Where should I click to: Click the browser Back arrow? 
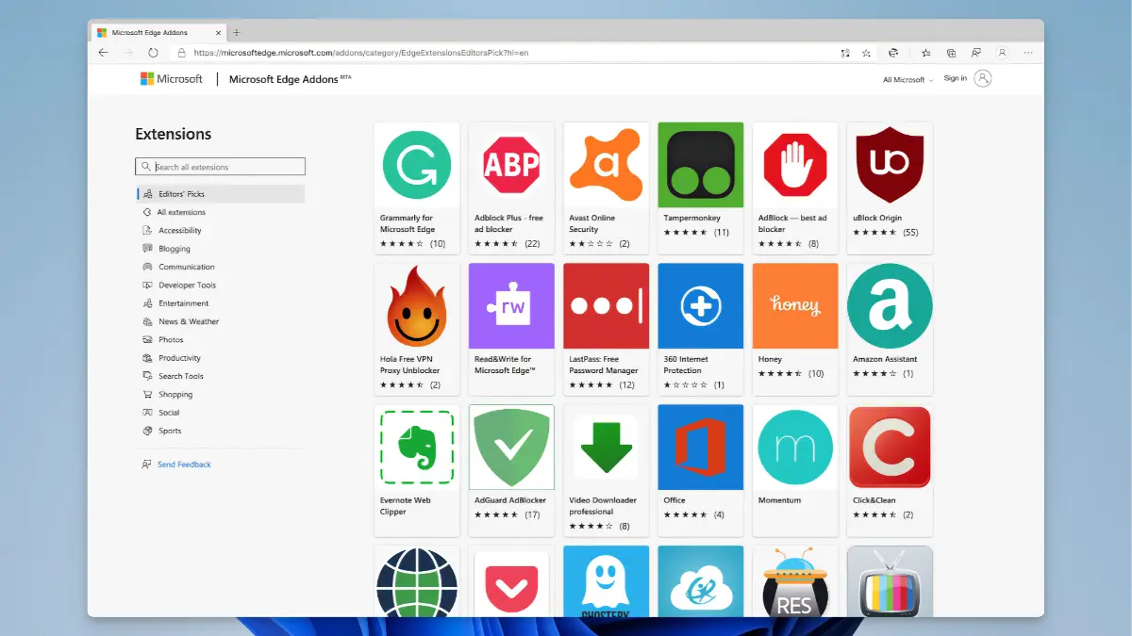(104, 53)
